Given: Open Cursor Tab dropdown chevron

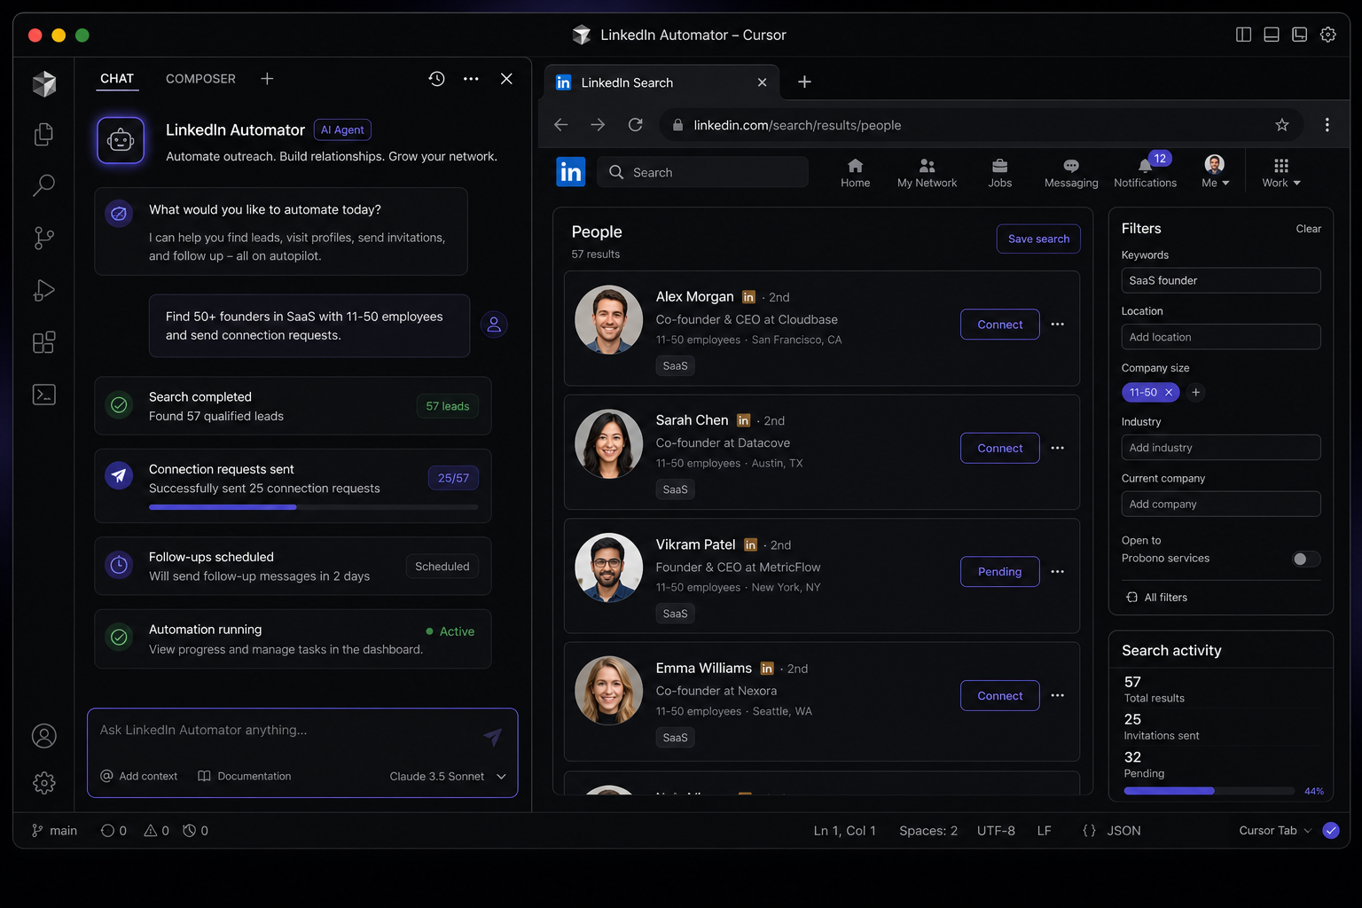Looking at the screenshot, I should pyautogui.click(x=1307, y=831).
